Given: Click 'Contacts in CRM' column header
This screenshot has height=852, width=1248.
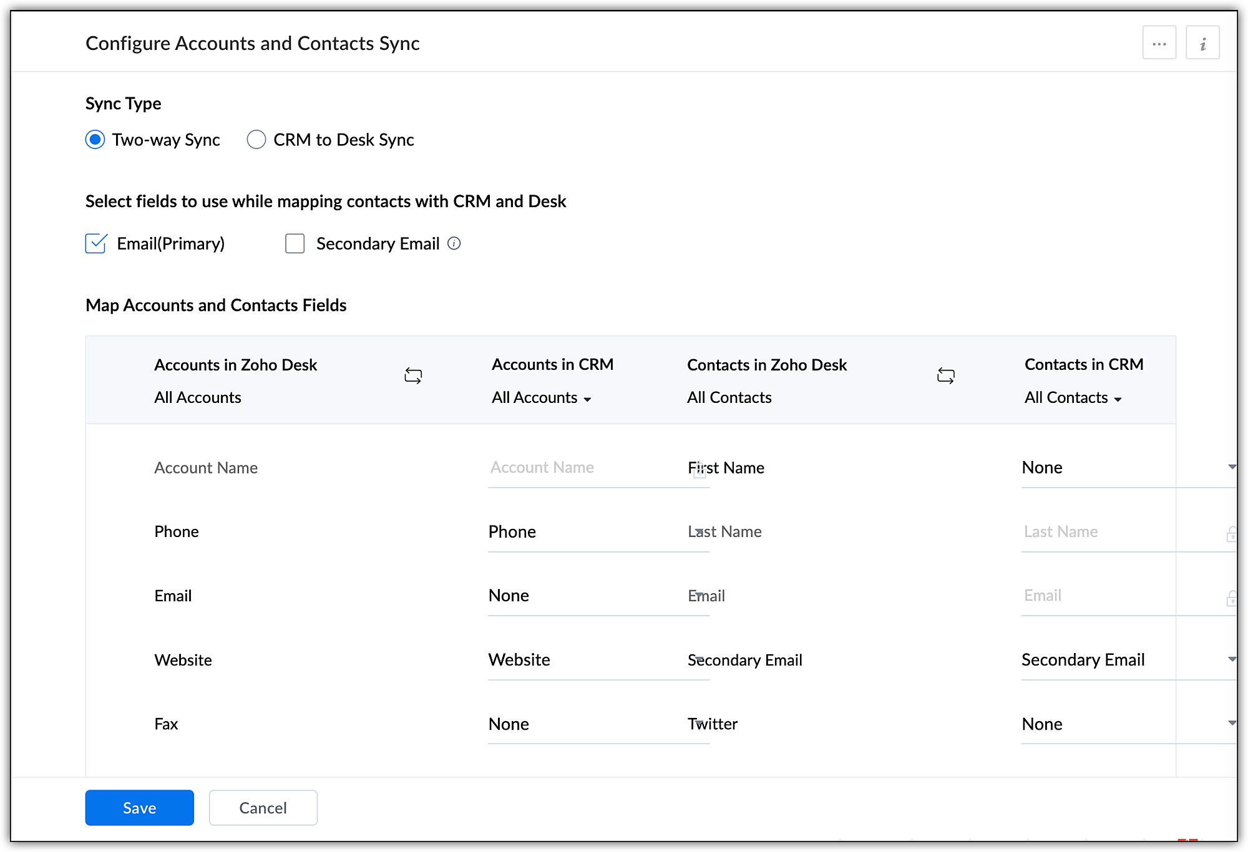Looking at the screenshot, I should tap(1084, 365).
